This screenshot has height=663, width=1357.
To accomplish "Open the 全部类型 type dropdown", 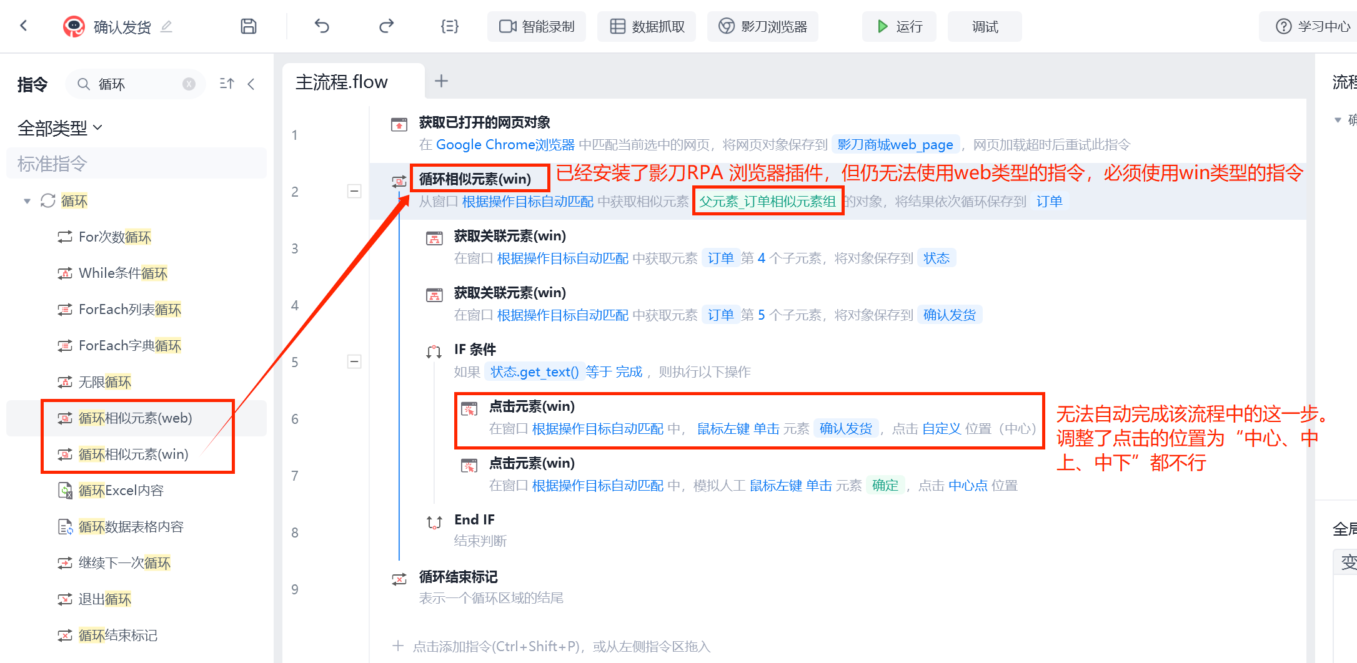I will [60, 128].
